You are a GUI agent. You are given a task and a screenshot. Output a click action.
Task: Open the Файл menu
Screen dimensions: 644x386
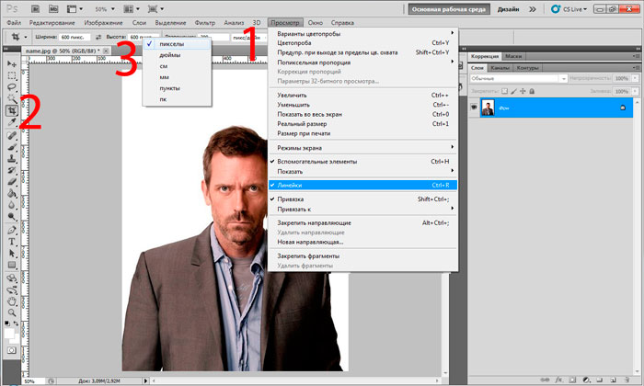pos(14,23)
